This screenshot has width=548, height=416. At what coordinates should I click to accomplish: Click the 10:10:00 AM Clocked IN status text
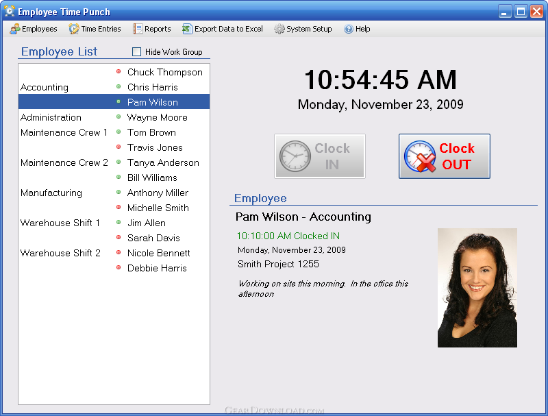288,236
